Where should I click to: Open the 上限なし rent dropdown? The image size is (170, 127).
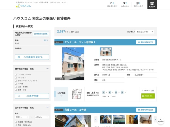(42, 117)
